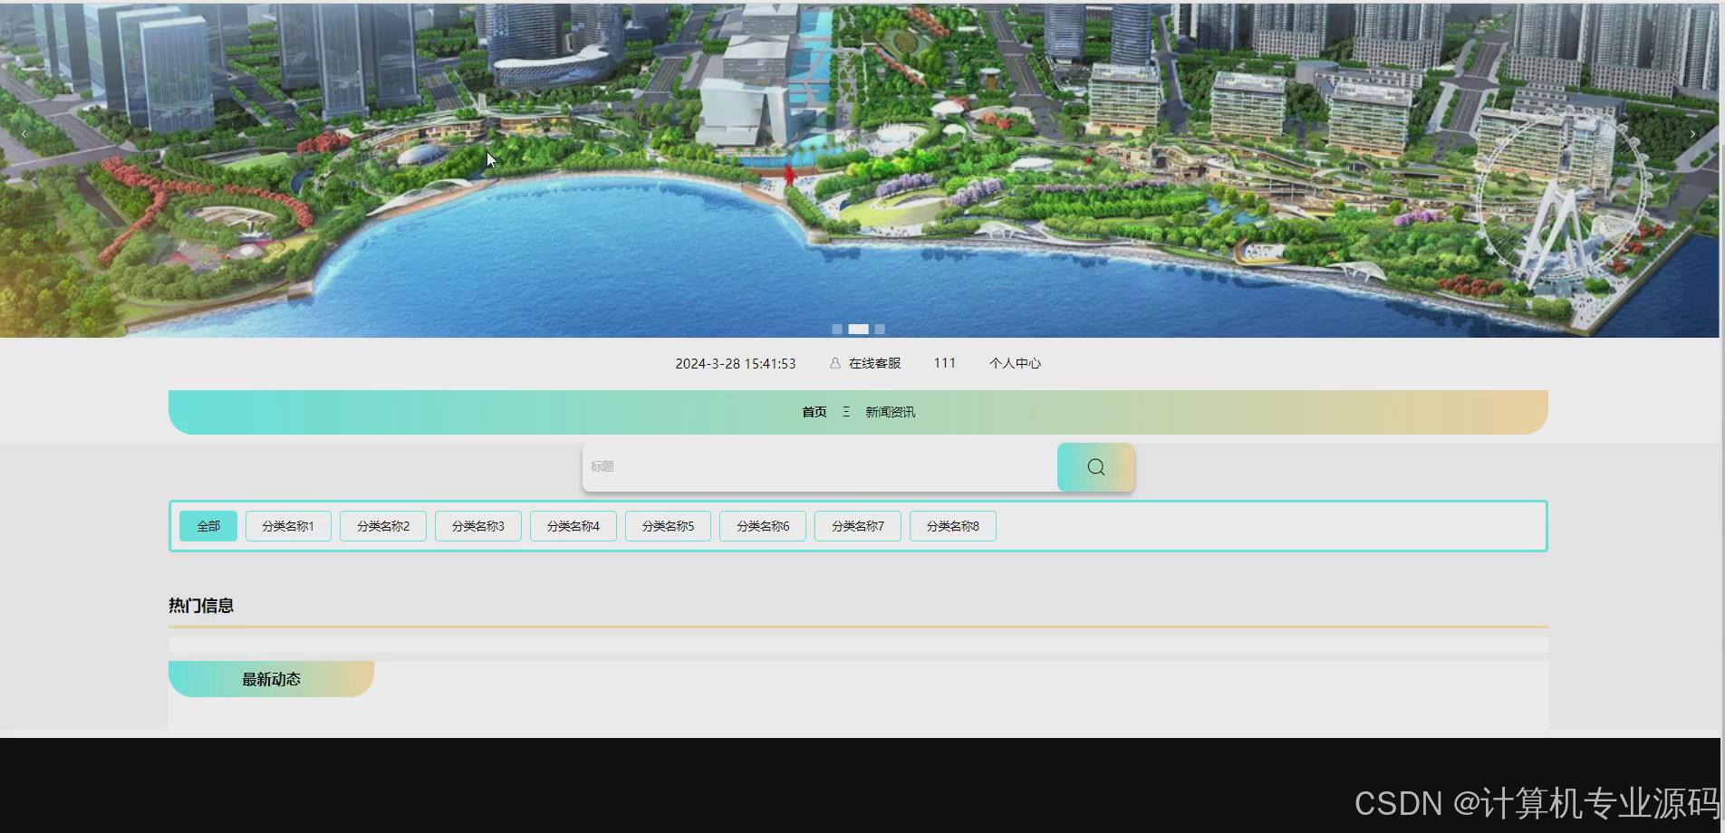Click the carousel next arrow on the right

click(1692, 133)
